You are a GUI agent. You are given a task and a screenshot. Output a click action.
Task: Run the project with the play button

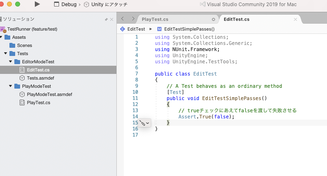tap(37, 4)
